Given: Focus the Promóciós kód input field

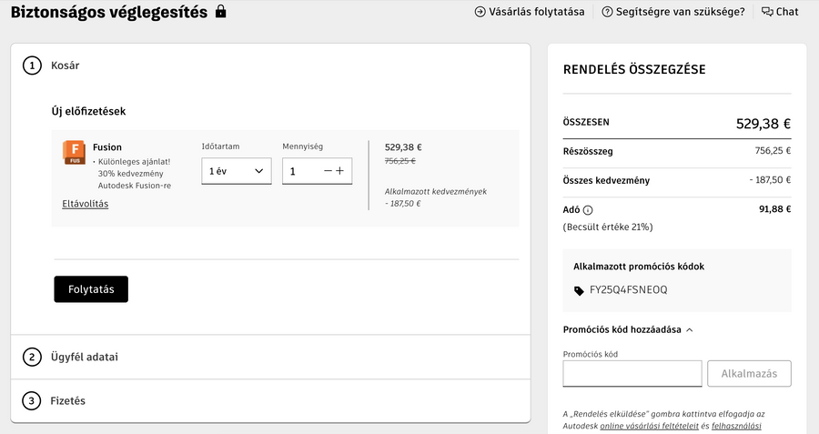Looking at the screenshot, I should coord(632,374).
